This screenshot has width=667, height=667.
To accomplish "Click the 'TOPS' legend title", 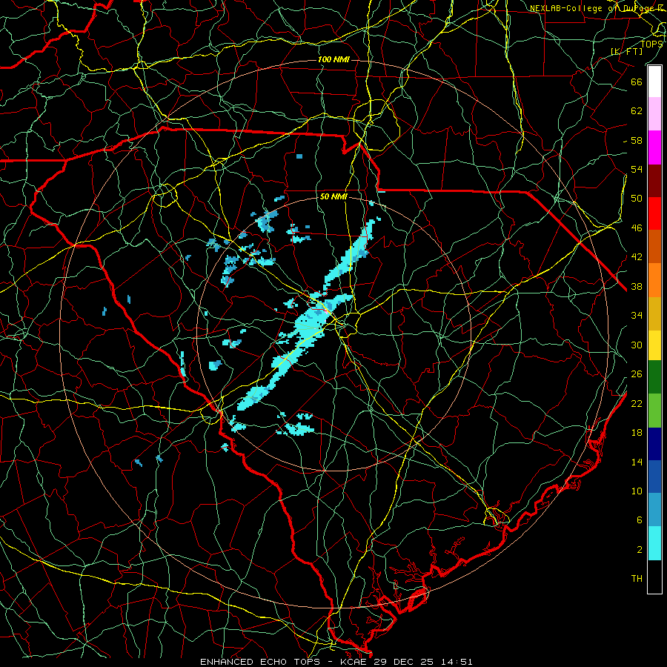I will pyautogui.click(x=651, y=44).
